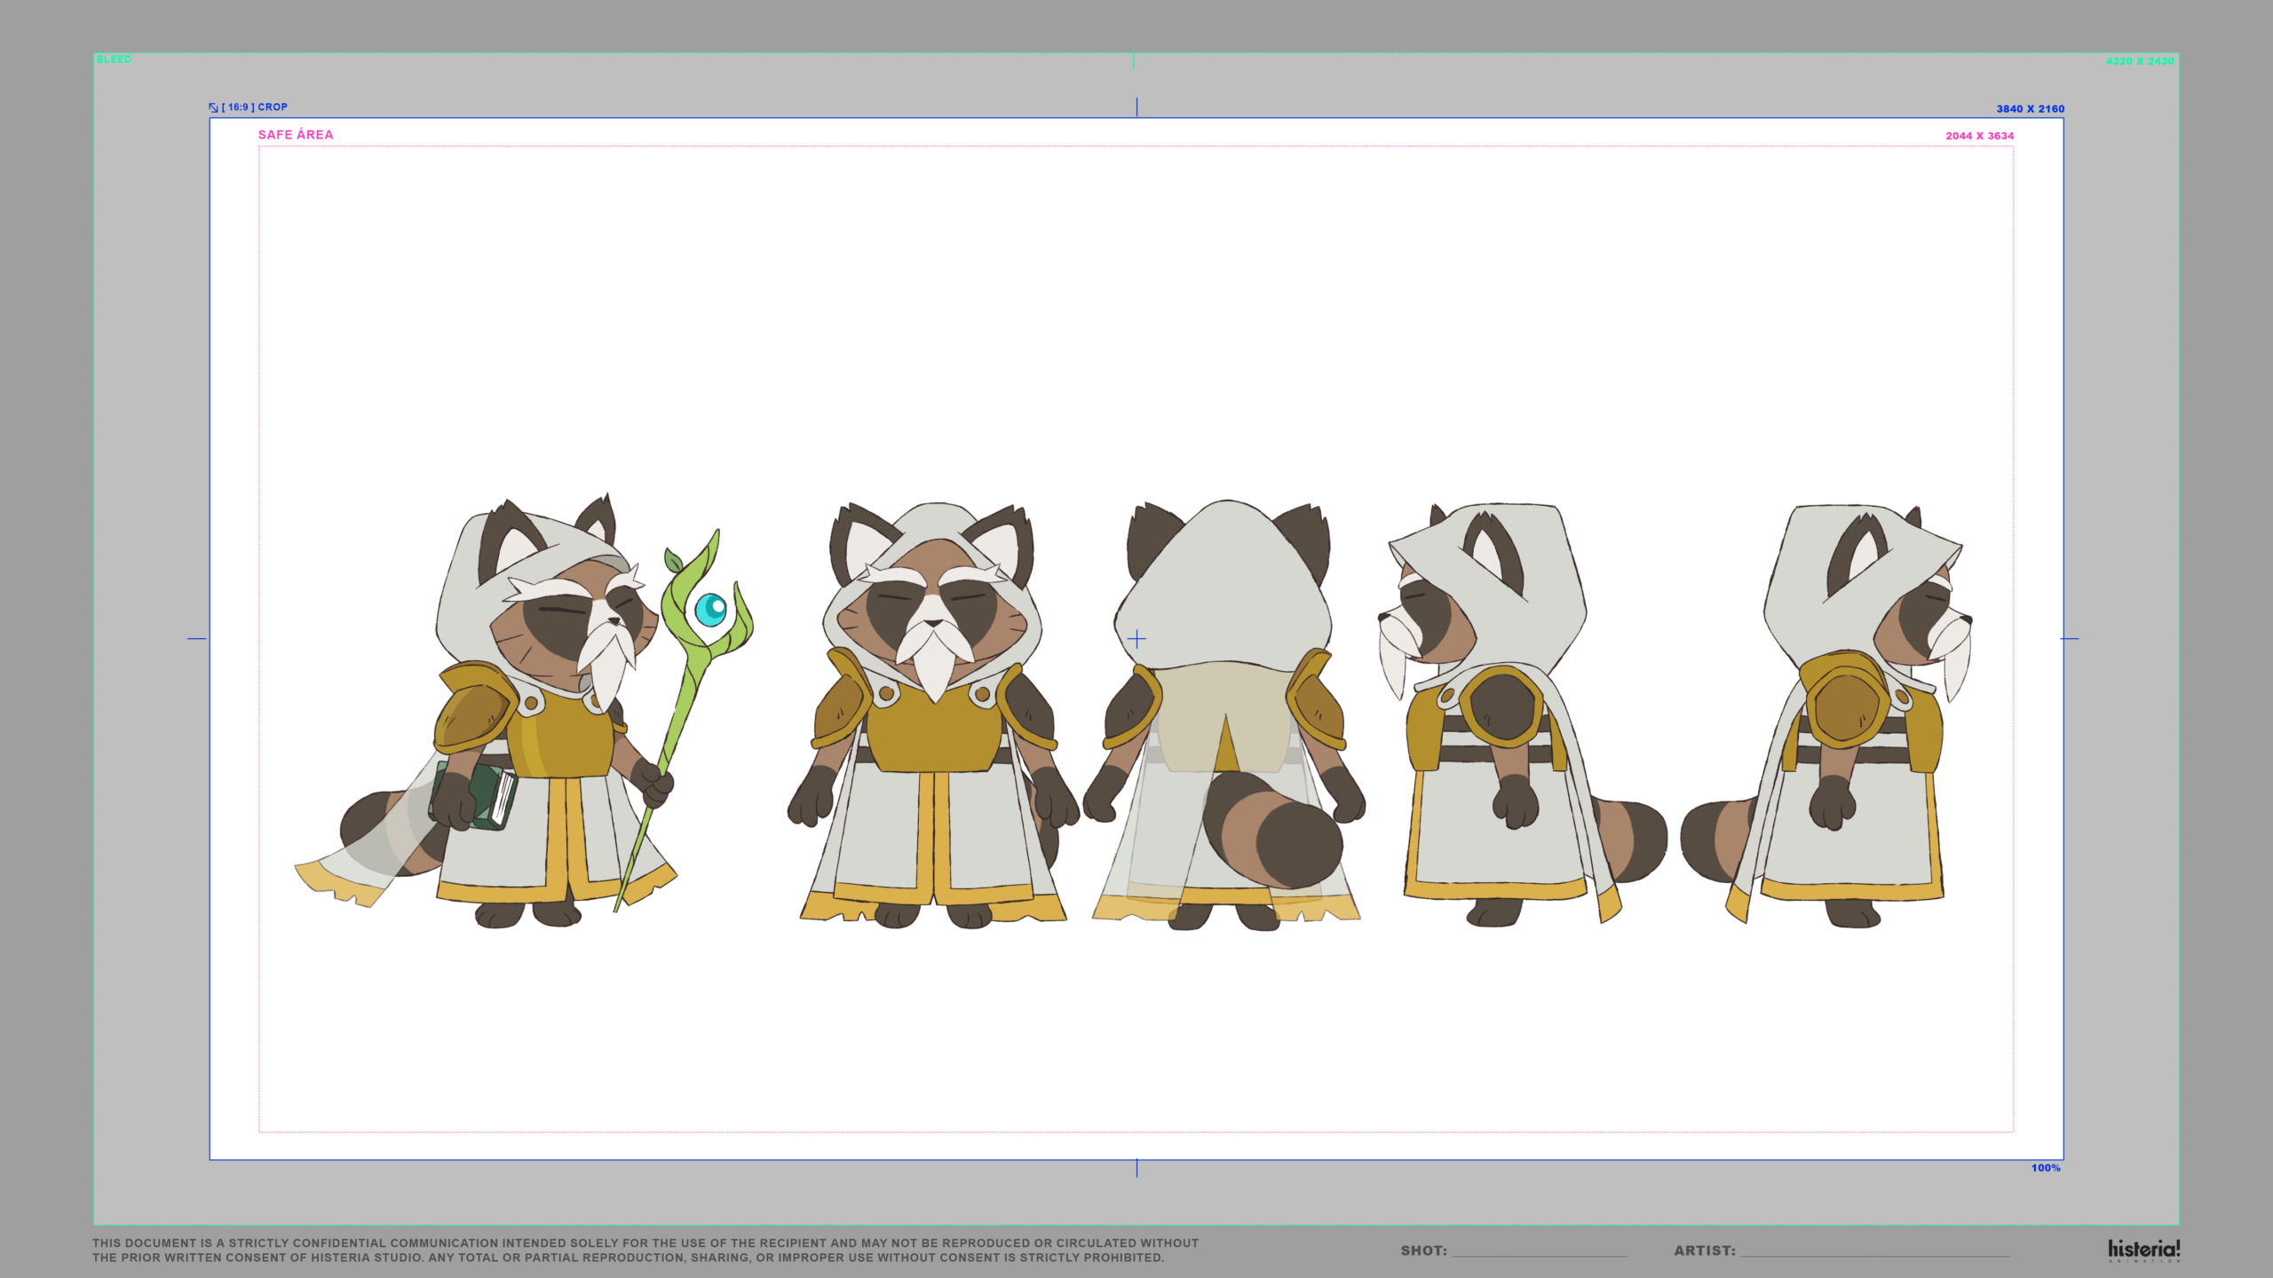Click the 2044 X 3634 safe area text
Image resolution: width=2273 pixels, height=1278 pixels.
tap(1979, 136)
